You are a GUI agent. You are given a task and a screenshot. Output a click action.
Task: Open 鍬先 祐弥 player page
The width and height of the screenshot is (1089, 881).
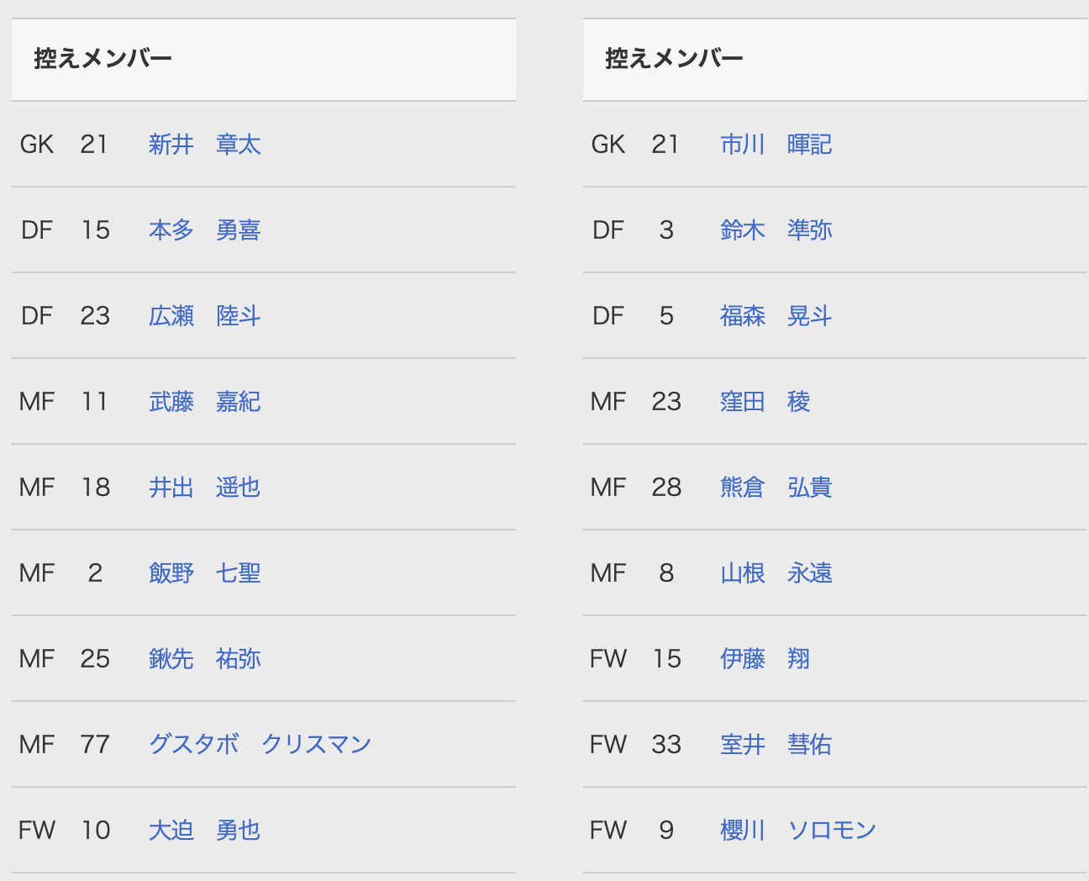[204, 659]
